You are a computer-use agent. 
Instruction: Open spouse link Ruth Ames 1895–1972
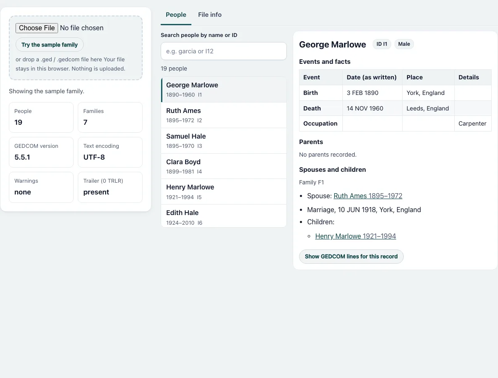pos(368,196)
